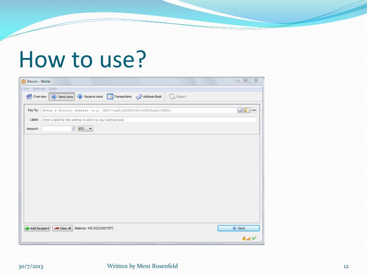The image size is (367, 275).
Task: Decrease amount with the down spinner arrow
Action: point(74,130)
